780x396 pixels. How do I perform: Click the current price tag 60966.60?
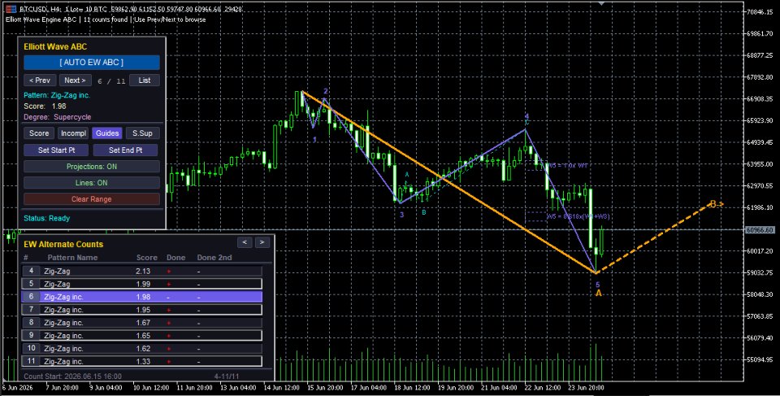pyautogui.click(x=760, y=230)
